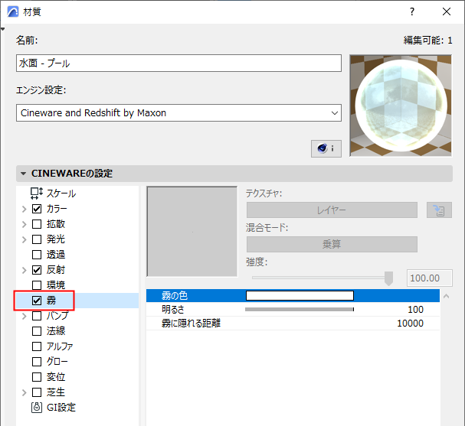Open the Cinema 4D info button
This screenshot has width=465, height=426.
(326, 148)
